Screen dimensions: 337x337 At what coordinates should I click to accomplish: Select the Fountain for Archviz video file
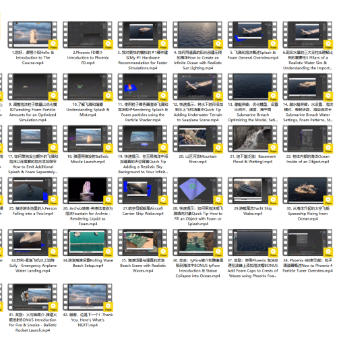point(88,191)
